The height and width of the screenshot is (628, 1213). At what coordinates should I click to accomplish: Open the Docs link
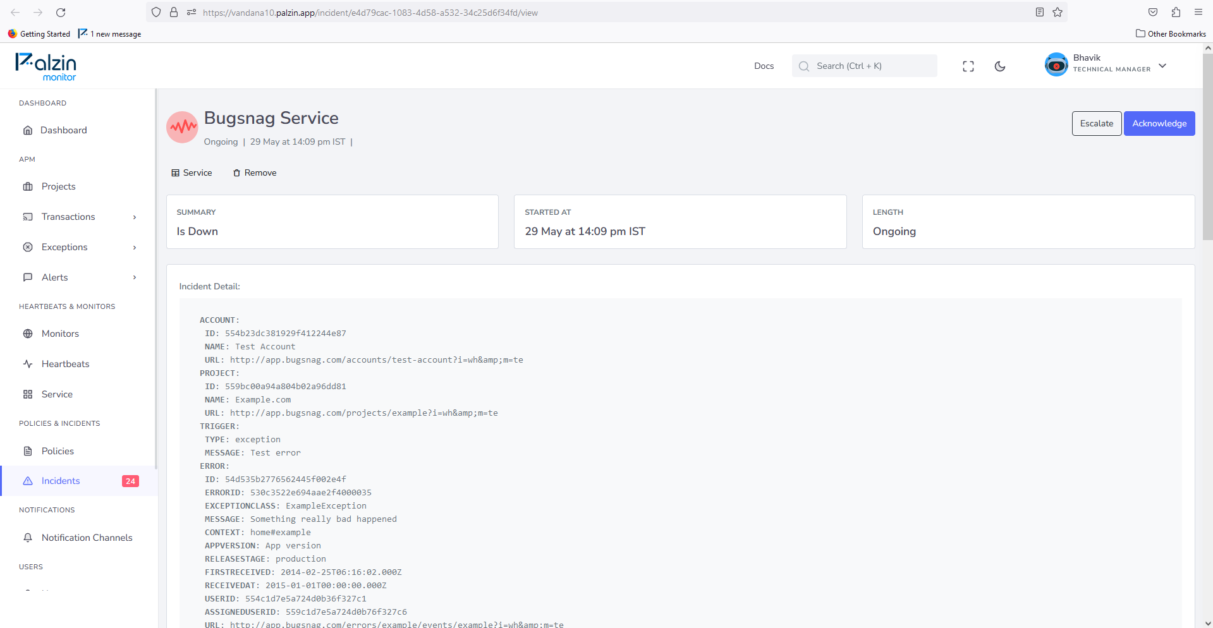click(x=764, y=66)
